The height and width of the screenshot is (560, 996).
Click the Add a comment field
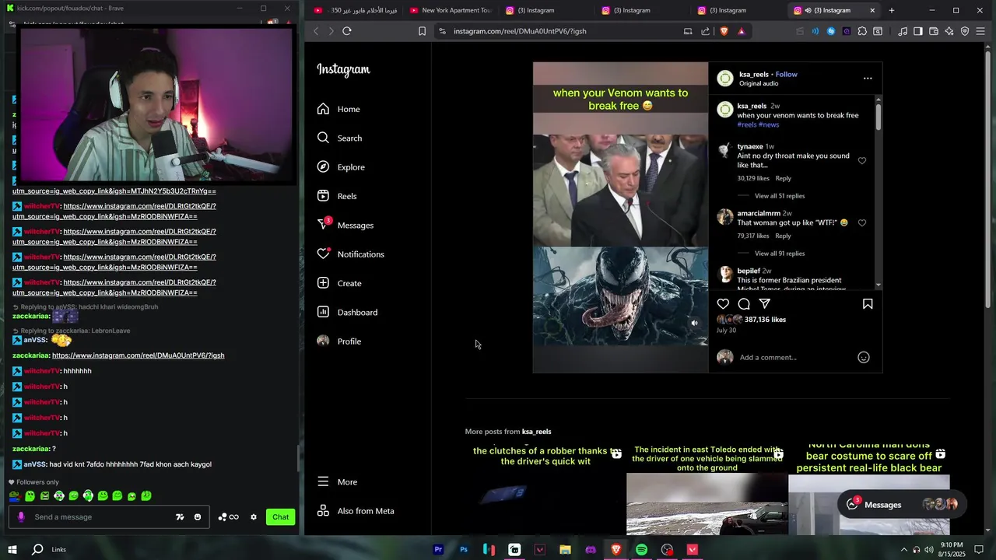794,357
